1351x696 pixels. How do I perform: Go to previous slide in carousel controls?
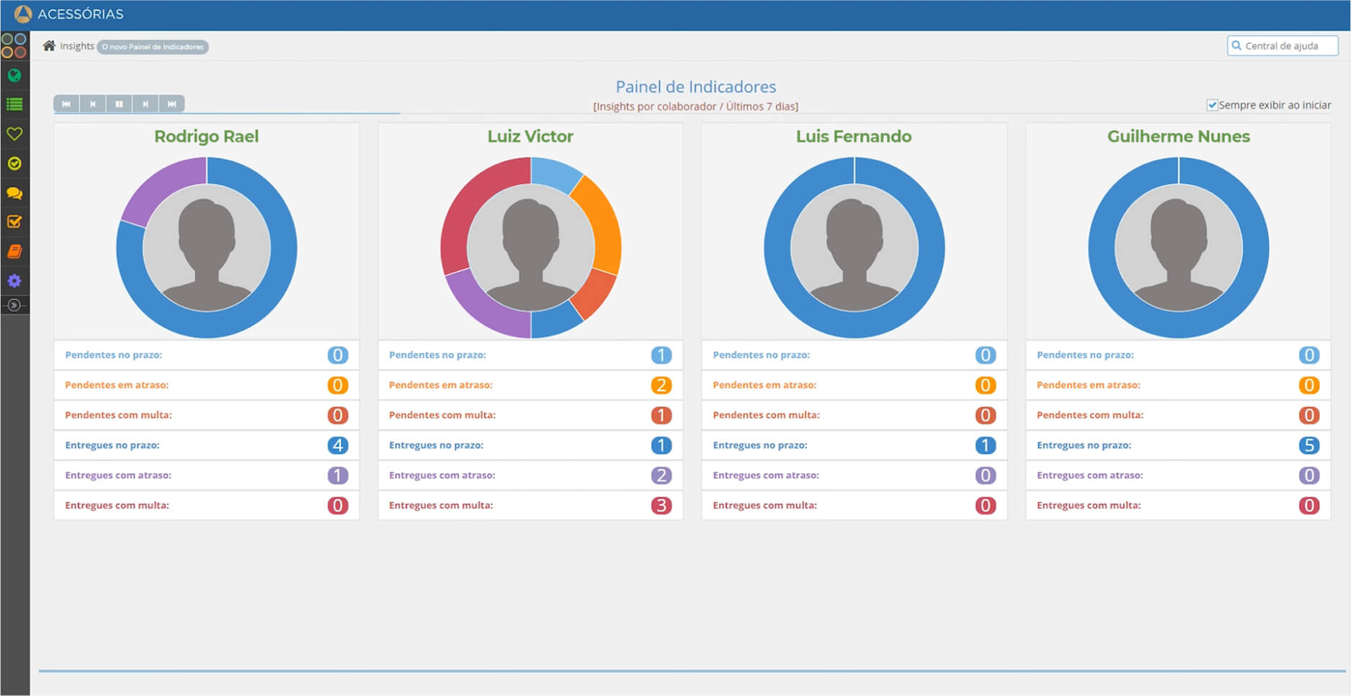tap(93, 104)
